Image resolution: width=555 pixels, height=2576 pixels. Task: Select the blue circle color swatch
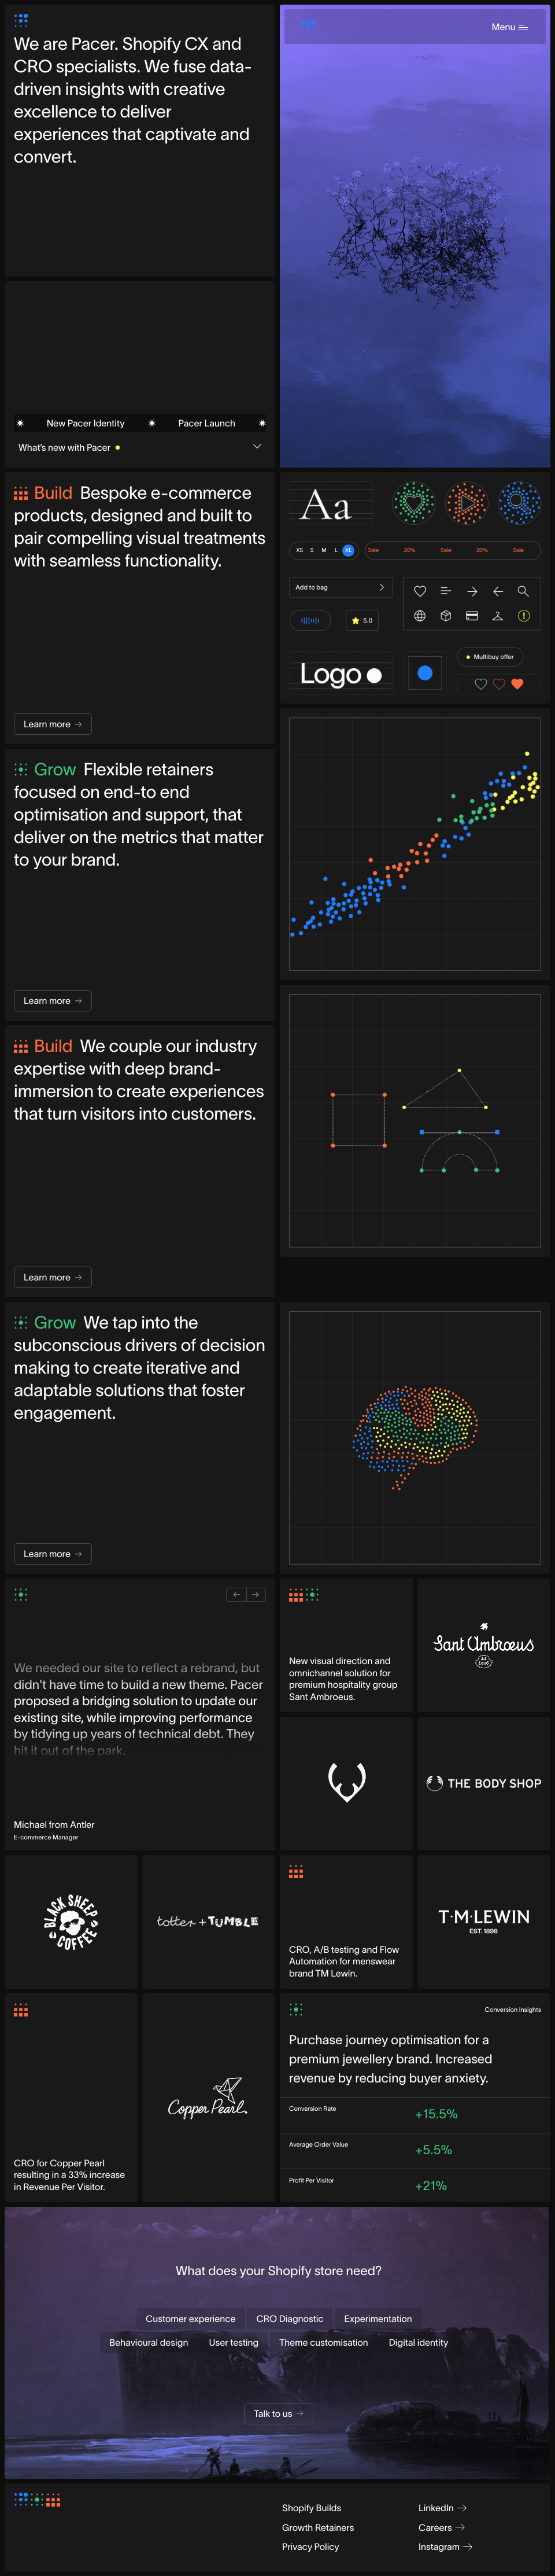click(x=425, y=673)
